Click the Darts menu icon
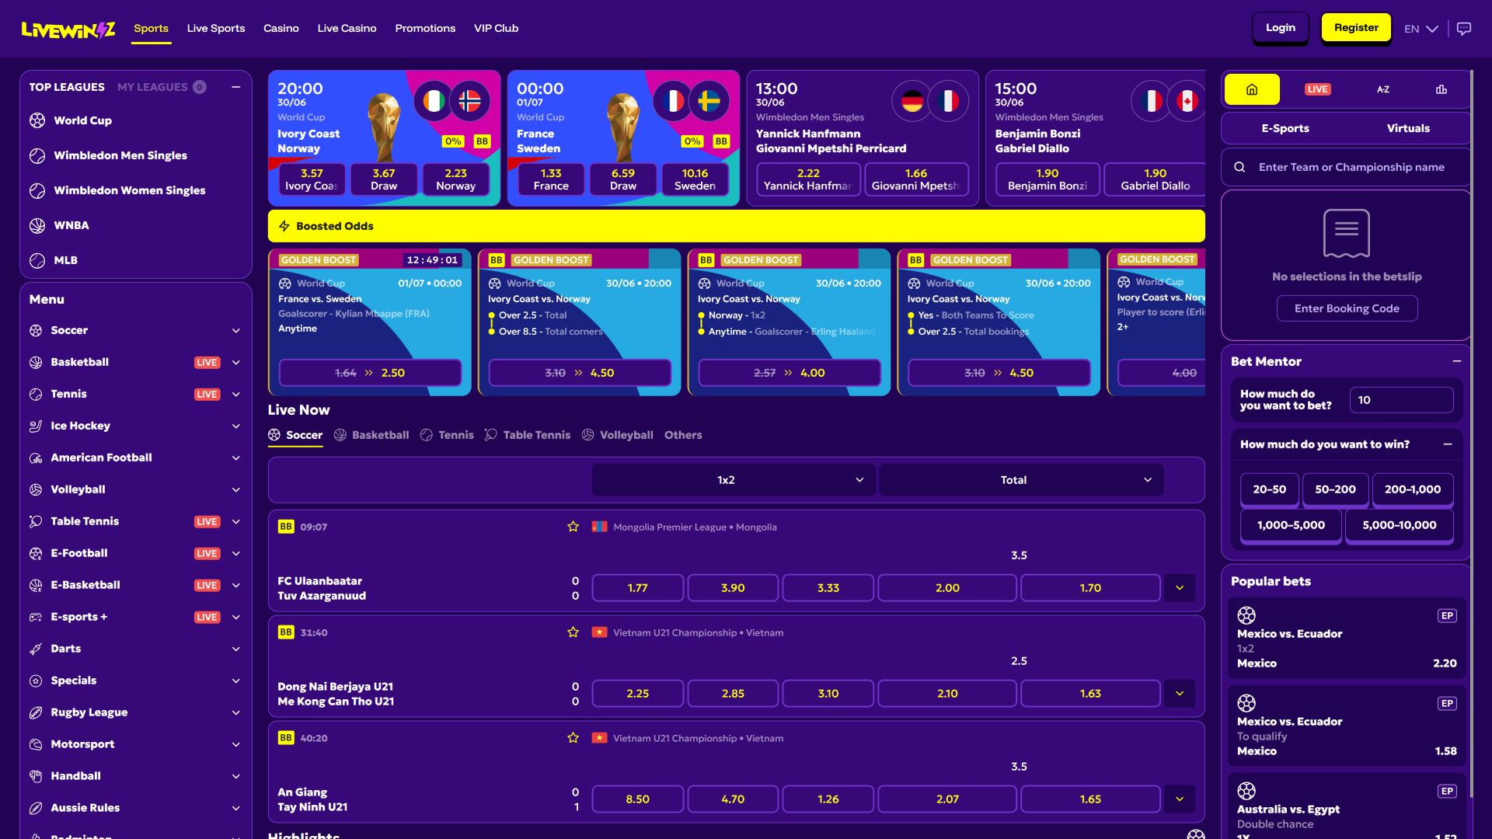 [36, 649]
